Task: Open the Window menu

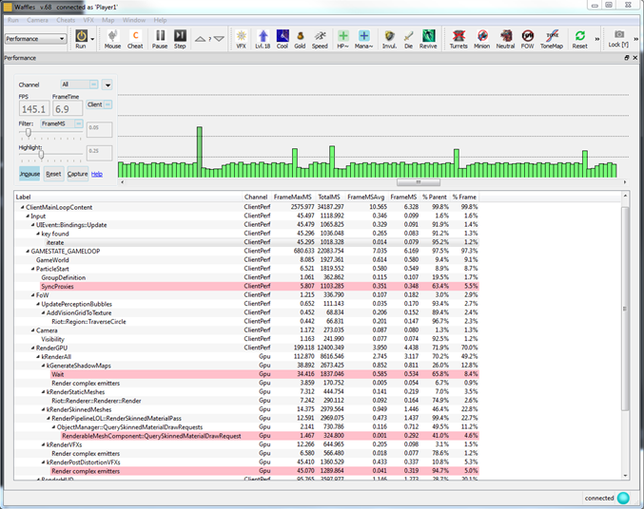Action: click(134, 19)
